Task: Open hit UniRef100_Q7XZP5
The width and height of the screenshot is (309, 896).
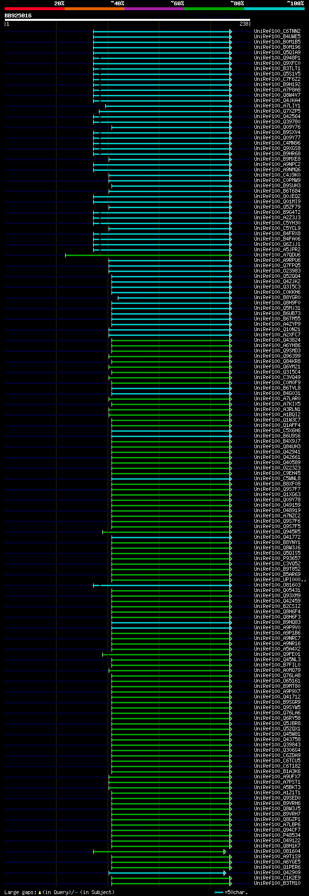Action: pyautogui.click(x=277, y=111)
